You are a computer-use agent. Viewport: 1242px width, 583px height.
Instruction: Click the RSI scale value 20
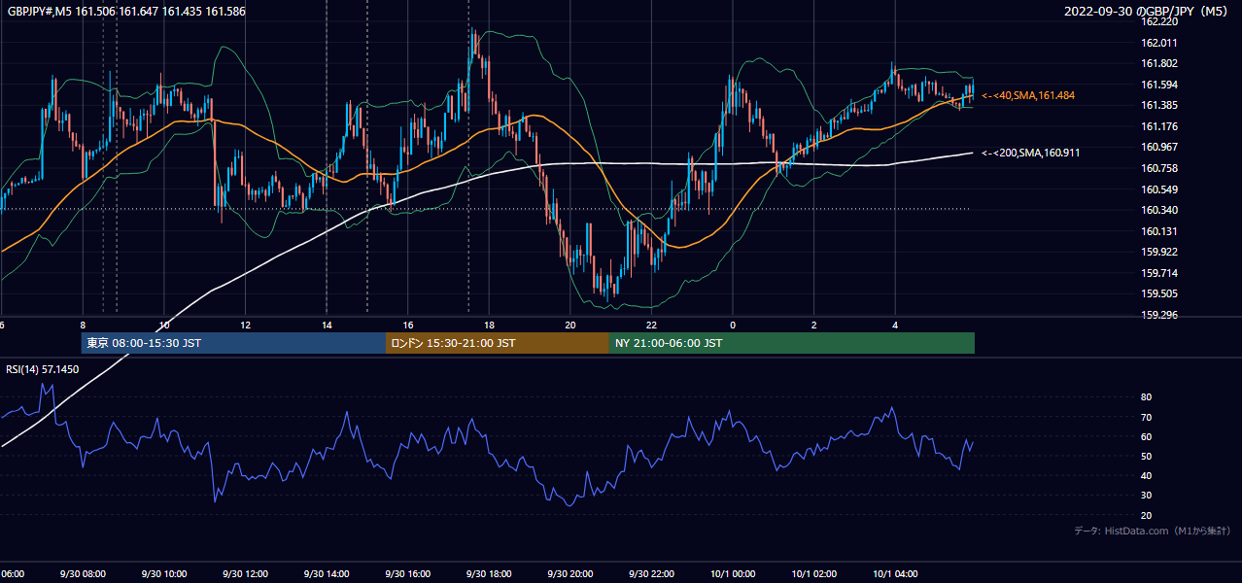(1146, 515)
